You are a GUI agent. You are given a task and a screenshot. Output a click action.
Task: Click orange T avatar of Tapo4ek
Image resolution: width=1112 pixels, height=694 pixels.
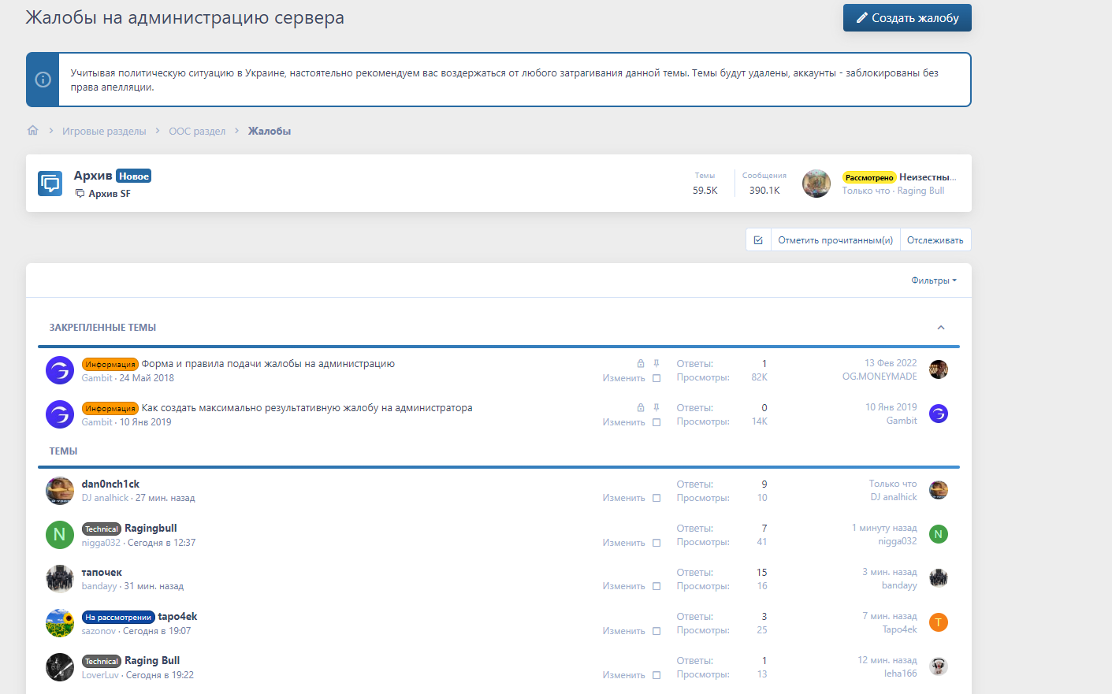pos(938,622)
